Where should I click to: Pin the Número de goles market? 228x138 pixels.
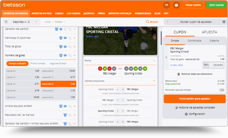point(70,55)
